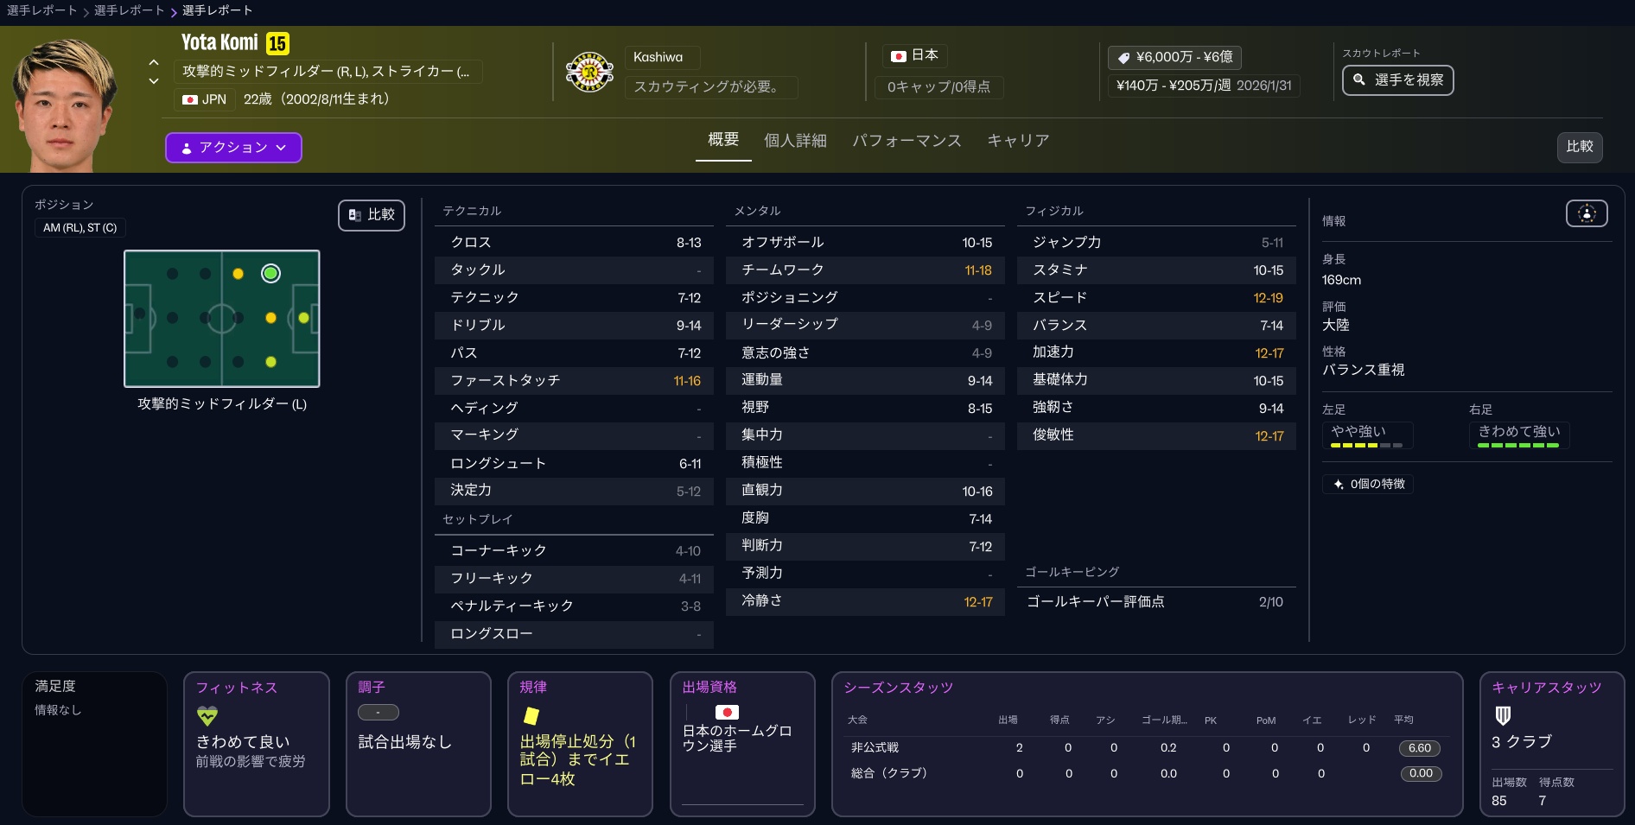Open the パフォーマンス tab
This screenshot has width=1635, height=825.
tap(907, 141)
